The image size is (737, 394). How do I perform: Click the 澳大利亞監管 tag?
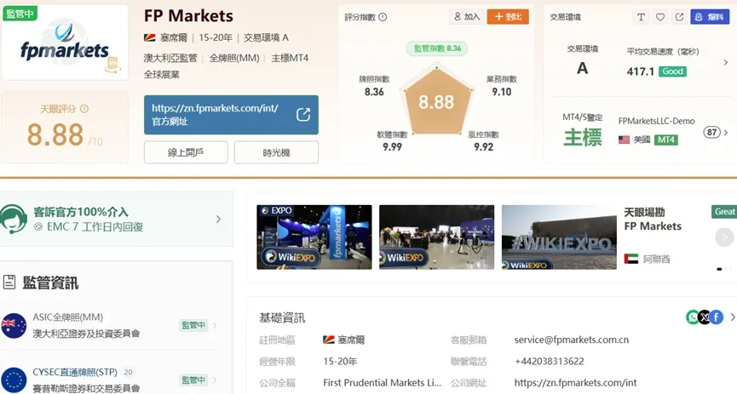click(170, 58)
